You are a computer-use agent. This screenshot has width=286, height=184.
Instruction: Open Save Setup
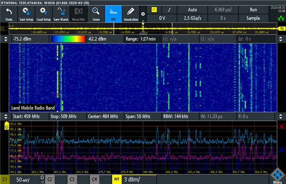tap(26, 14)
